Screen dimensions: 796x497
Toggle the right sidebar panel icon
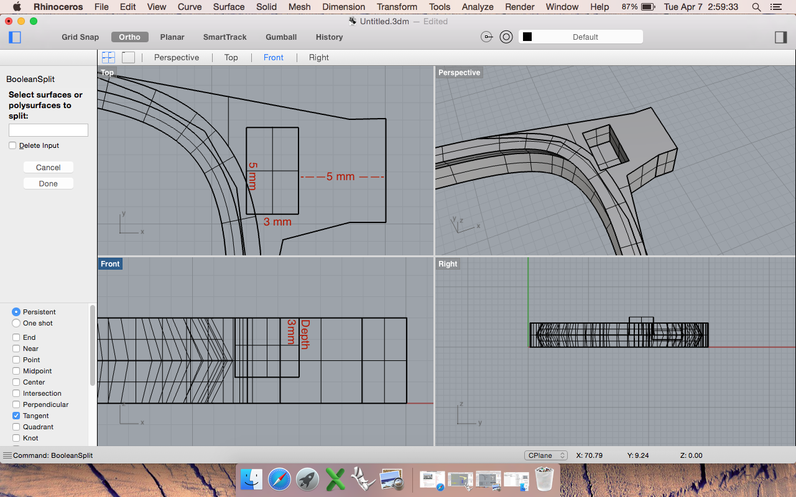pos(780,37)
